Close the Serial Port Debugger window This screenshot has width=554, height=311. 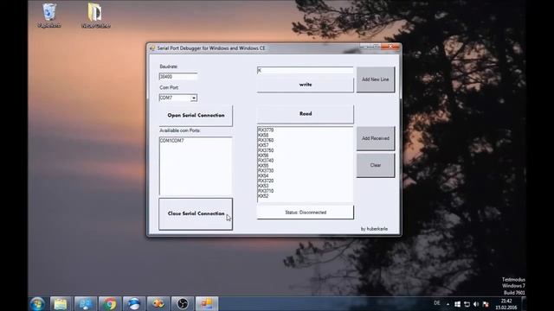390,47
